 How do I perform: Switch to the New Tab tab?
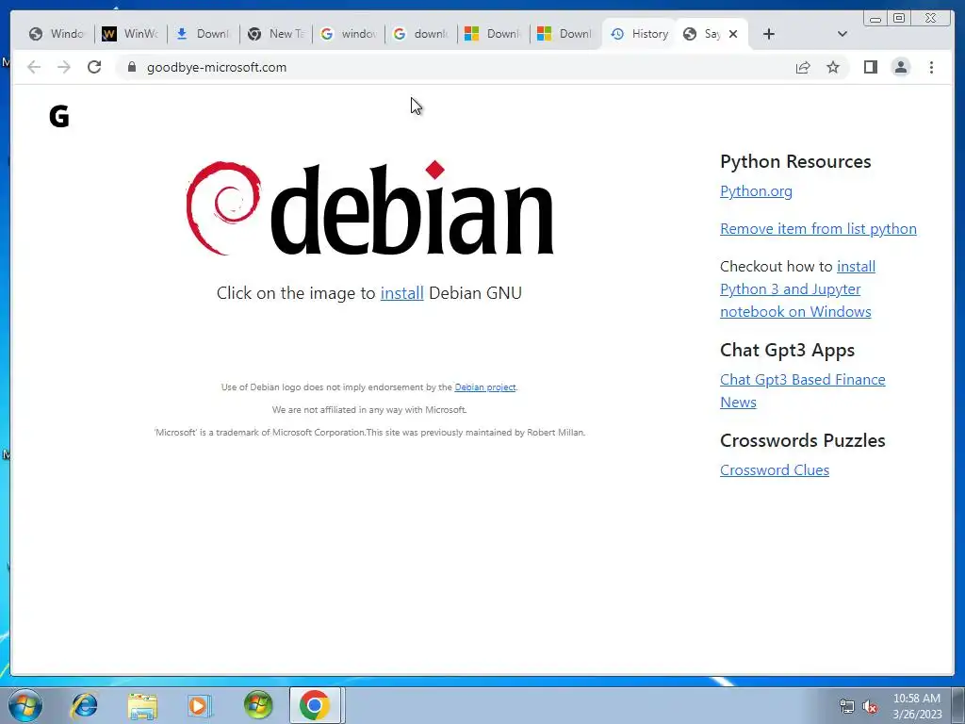click(x=276, y=34)
